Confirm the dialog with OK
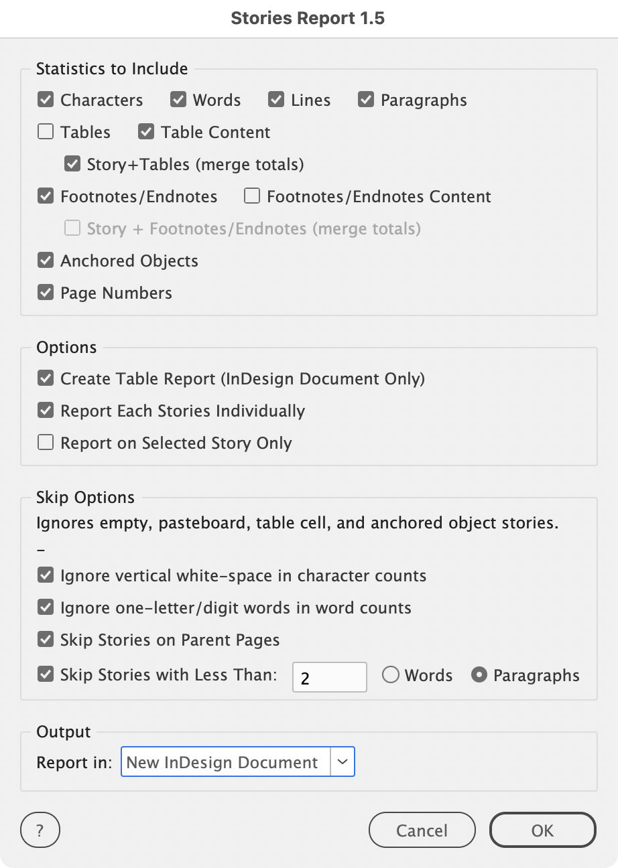618x868 pixels. (x=542, y=831)
